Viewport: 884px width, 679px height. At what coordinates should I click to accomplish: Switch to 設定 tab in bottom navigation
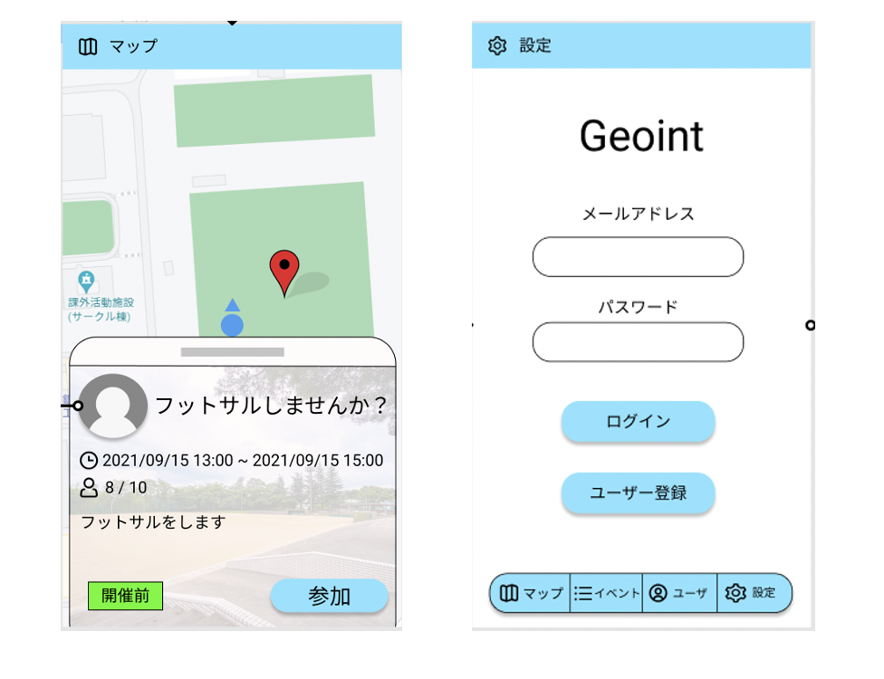[754, 593]
